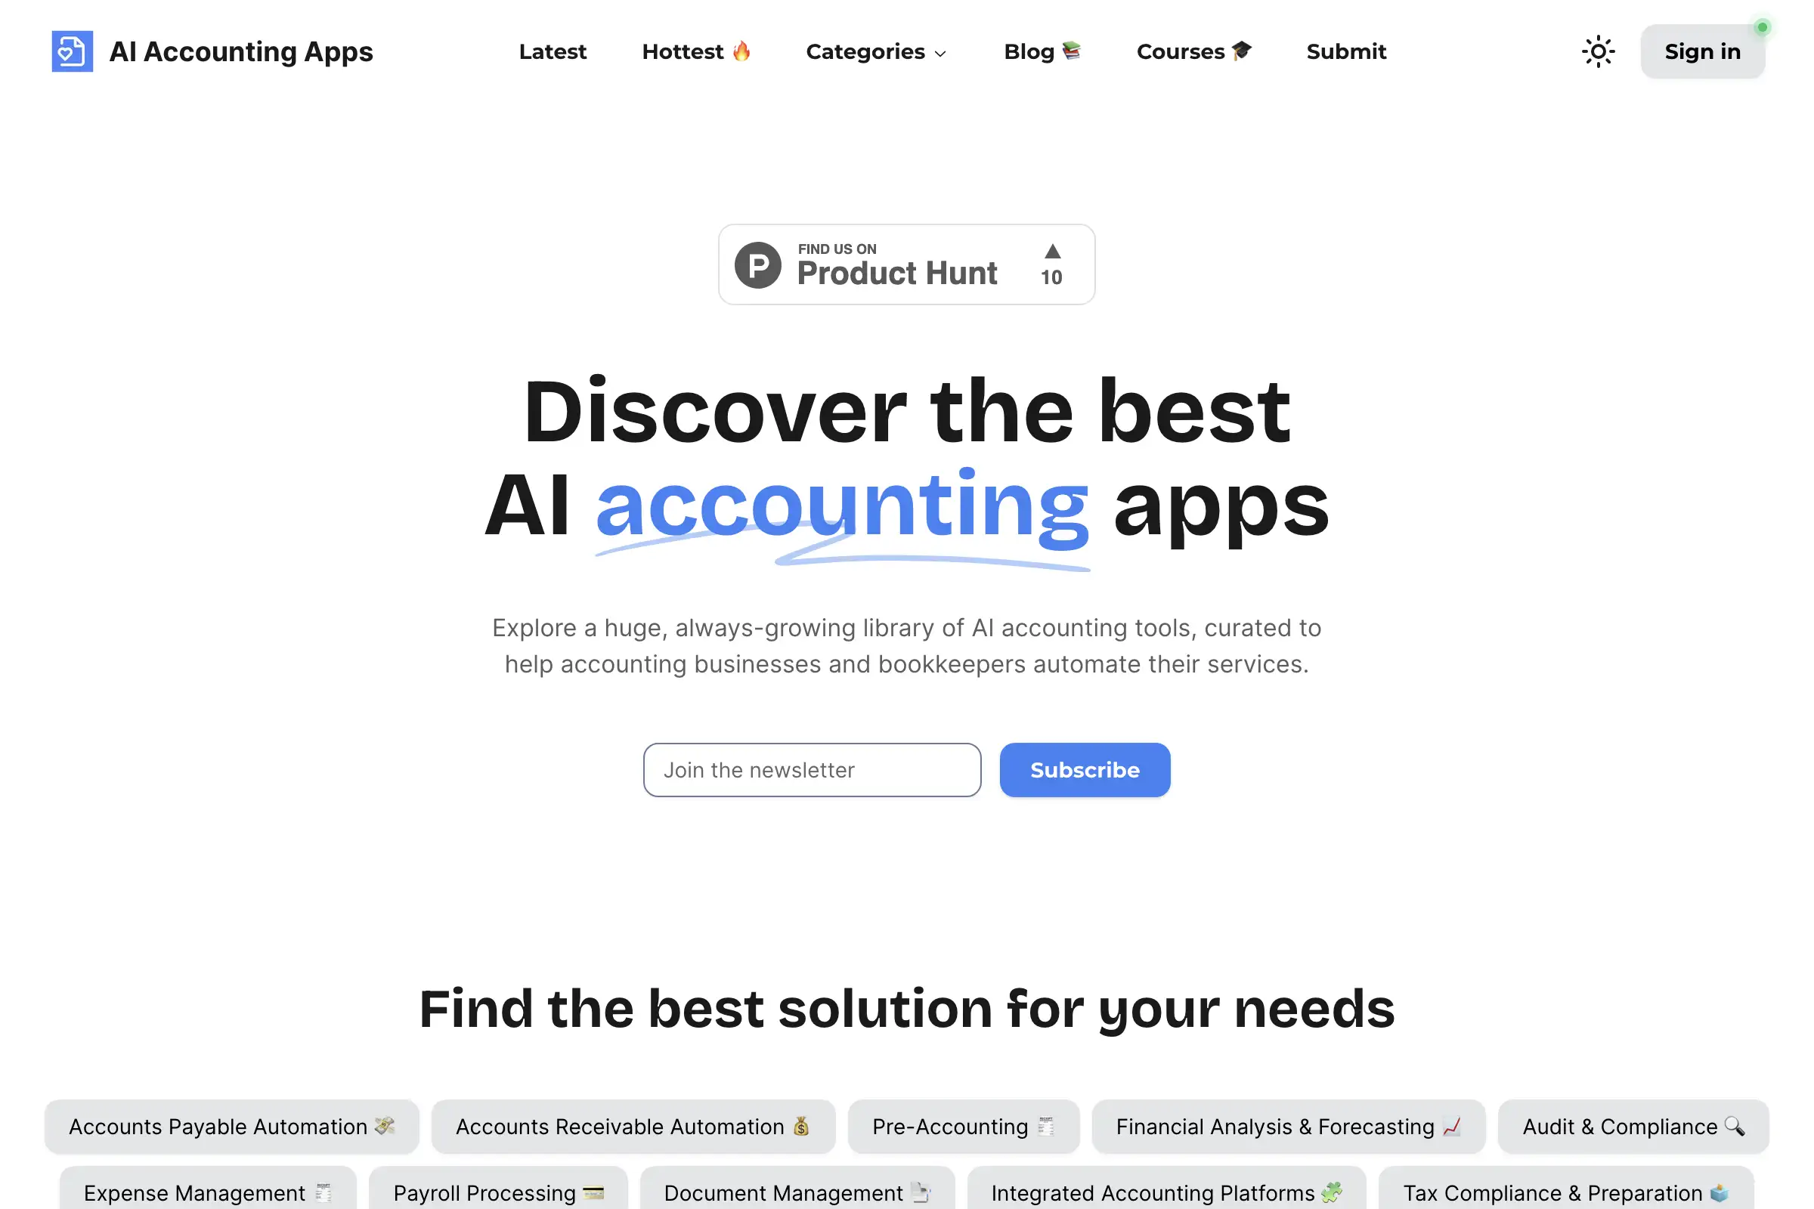Select Latest tab in navigation bar
Image resolution: width=1814 pixels, height=1209 pixels.
[x=553, y=51]
